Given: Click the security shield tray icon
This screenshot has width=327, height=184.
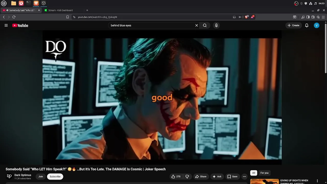Looking at the screenshot, I should point(306,3).
